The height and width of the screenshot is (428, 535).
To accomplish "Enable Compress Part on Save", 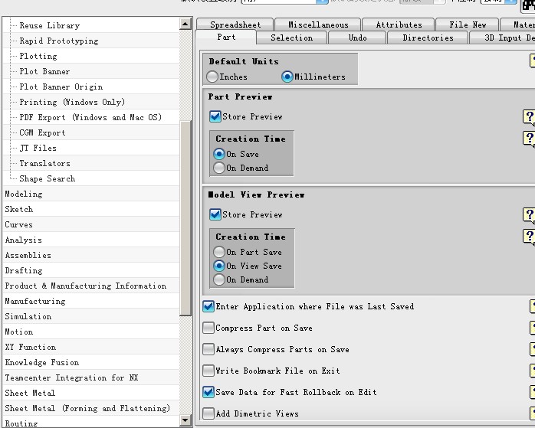I will point(208,328).
